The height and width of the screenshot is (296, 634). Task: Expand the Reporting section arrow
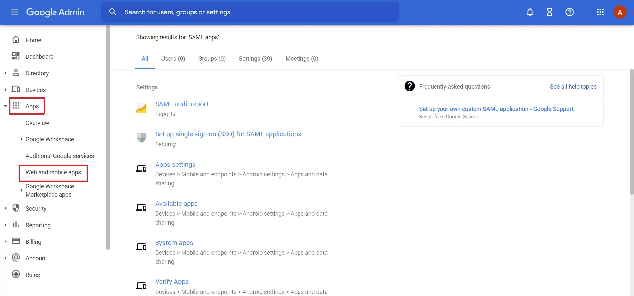click(5, 225)
